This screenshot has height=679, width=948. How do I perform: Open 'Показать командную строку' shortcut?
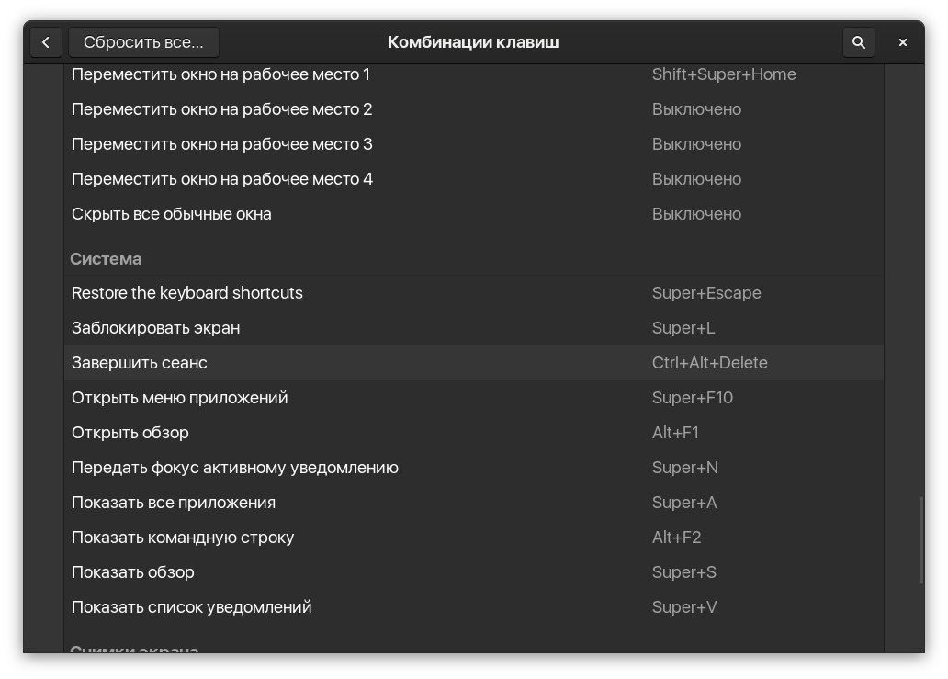click(x=473, y=538)
